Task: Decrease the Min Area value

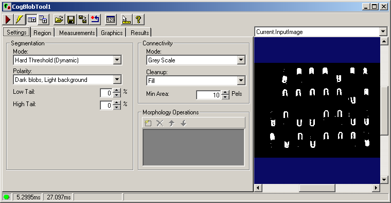Action: click(225, 97)
